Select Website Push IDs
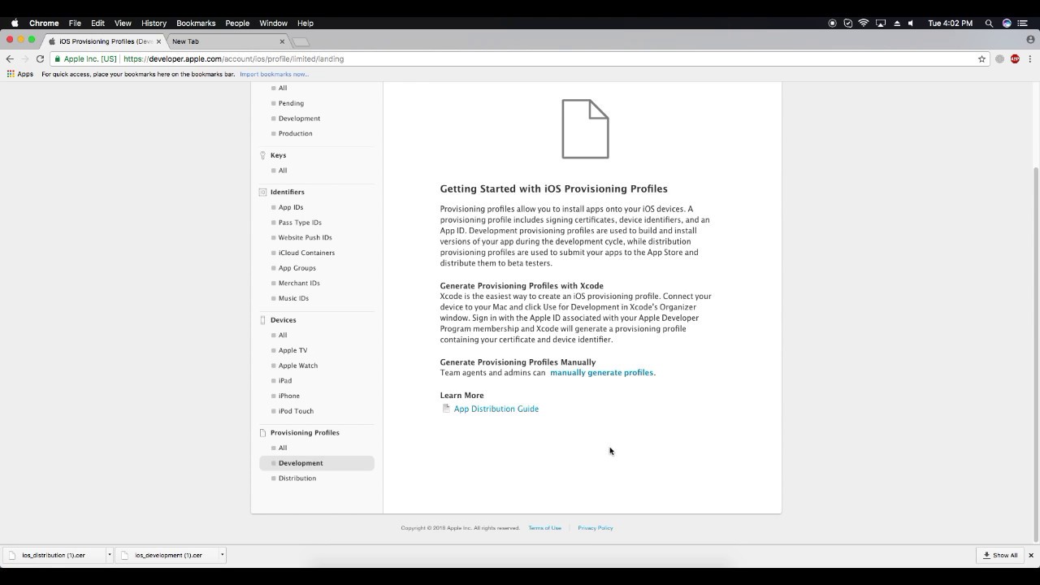The height and width of the screenshot is (585, 1040). [305, 237]
